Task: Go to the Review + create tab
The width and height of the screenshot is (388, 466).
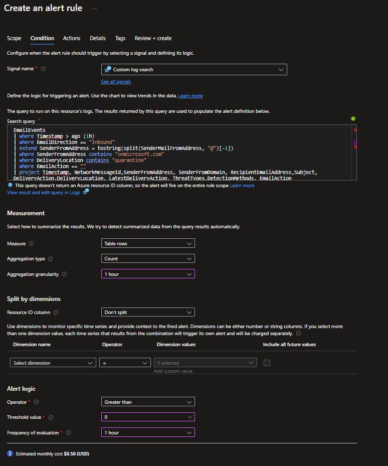Action: click(x=153, y=38)
